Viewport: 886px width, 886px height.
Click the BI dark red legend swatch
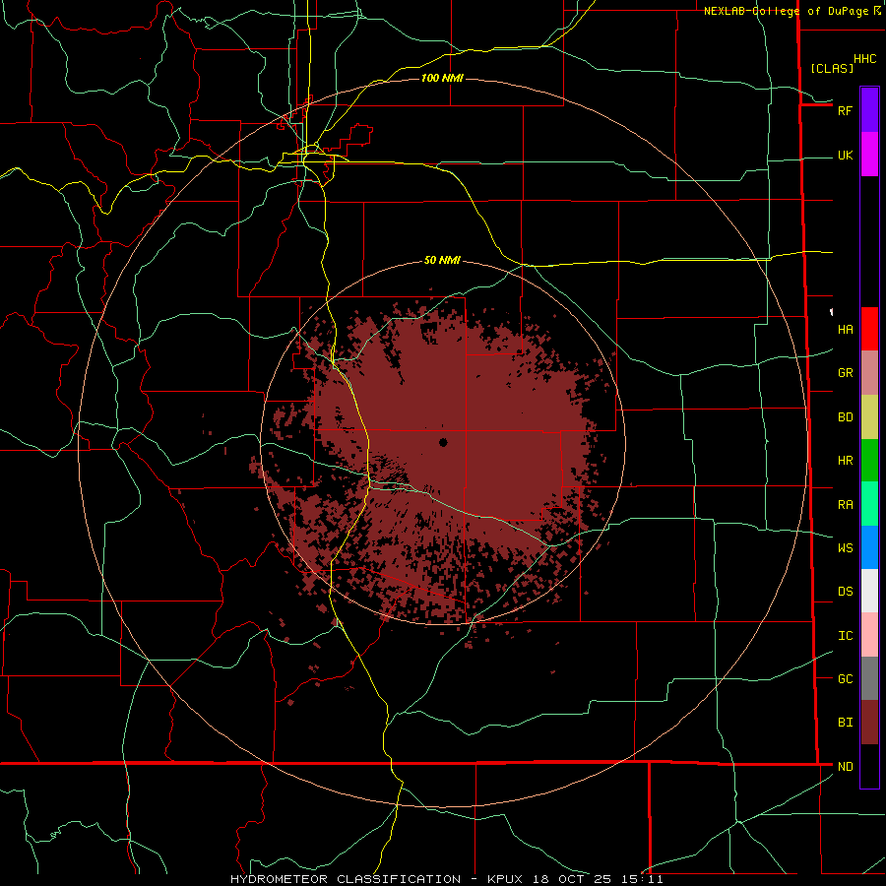point(869,723)
